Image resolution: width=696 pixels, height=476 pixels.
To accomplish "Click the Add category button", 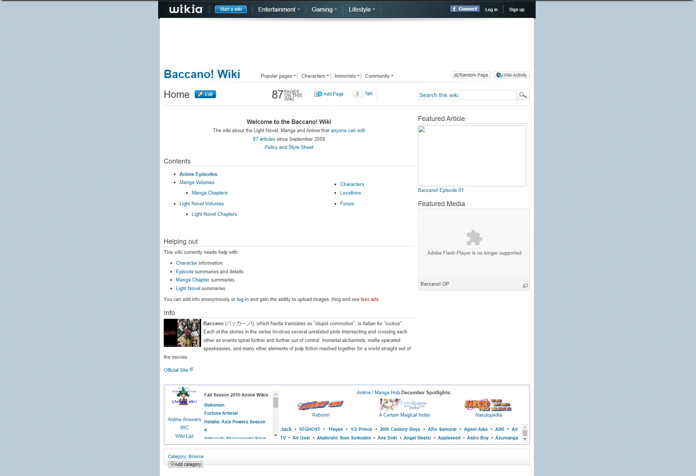I will coord(185,464).
